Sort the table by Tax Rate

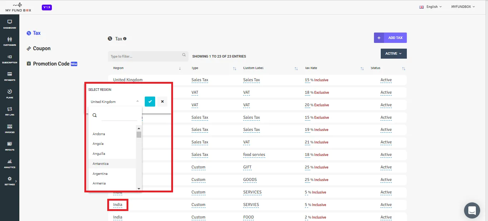pos(362,68)
